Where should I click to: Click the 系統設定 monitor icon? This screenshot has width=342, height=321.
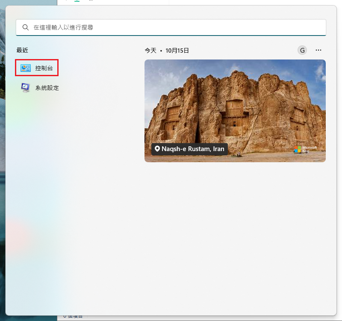[x=26, y=88]
